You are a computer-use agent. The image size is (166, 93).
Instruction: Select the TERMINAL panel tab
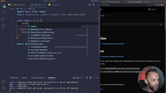(x=52, y=78)
